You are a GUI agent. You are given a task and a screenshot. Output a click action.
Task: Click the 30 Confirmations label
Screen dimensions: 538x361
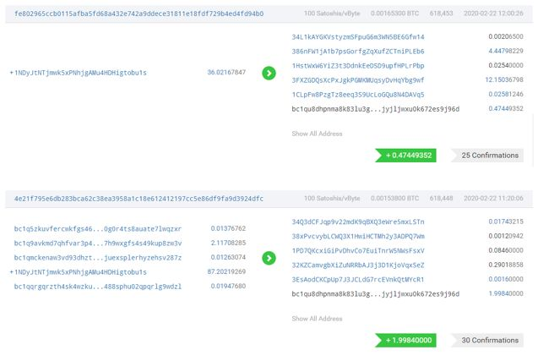point(487,340)
